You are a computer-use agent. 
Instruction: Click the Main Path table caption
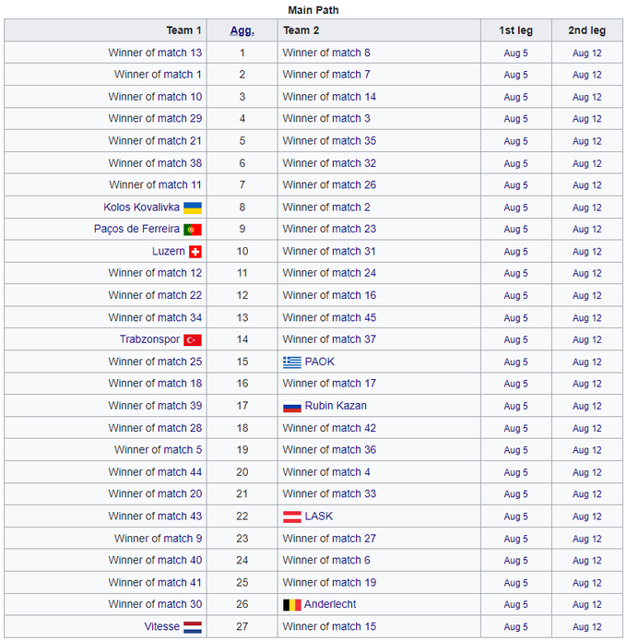click(313, 10)
